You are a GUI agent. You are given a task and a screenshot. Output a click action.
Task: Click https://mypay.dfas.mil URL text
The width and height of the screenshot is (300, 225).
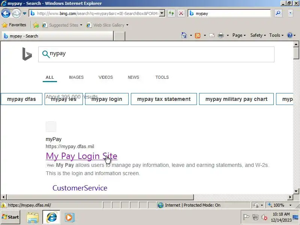(x=70, y=147)
